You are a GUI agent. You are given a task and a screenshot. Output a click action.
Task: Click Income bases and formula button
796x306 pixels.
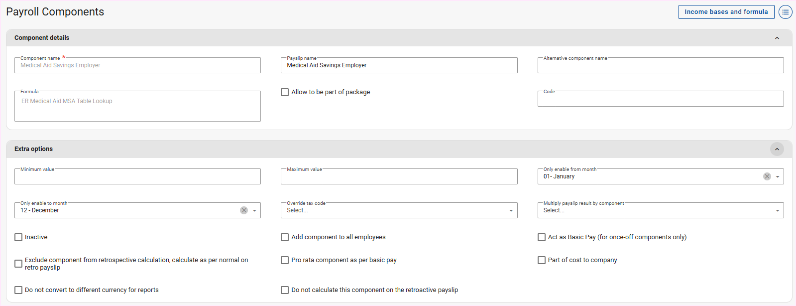(x=726, y=12)
